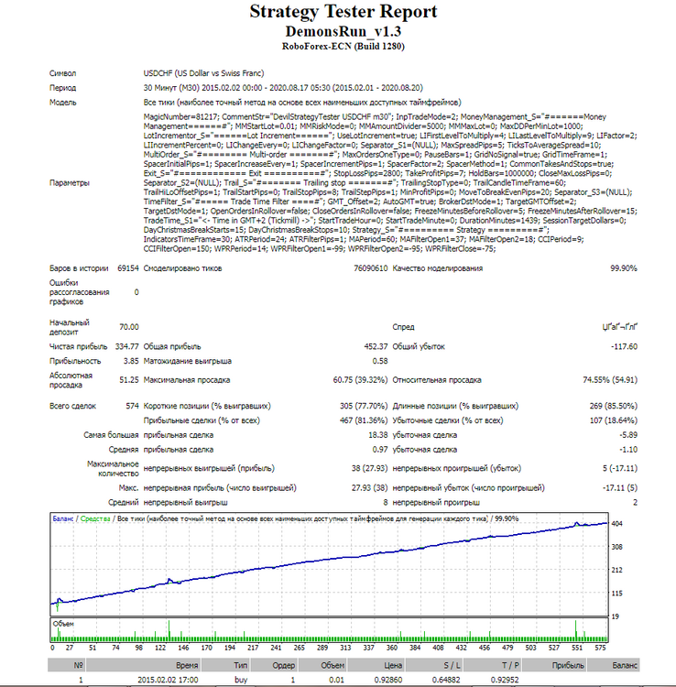Click the 'Период' label
Screen dimensions: 676x687
pyautogui.click(x=62, y=88)
